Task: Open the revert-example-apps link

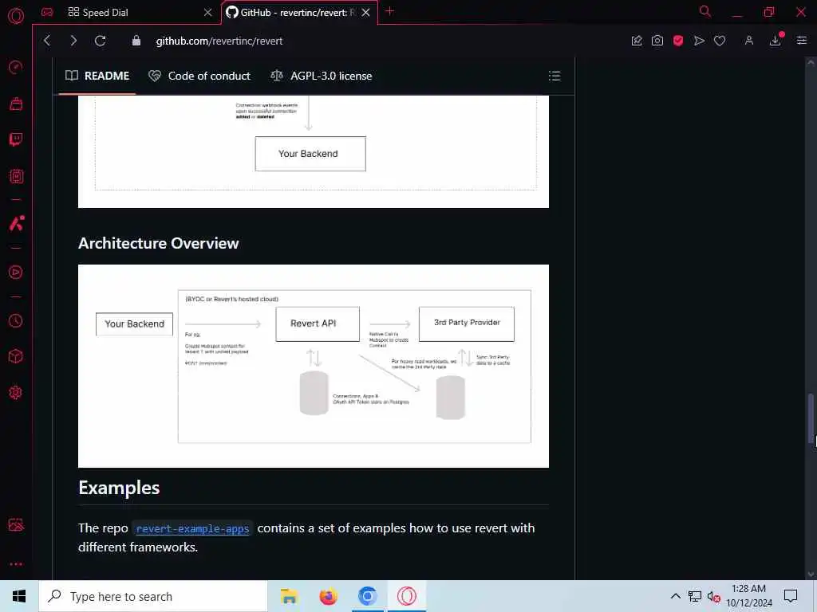Action: coord(192,529)
